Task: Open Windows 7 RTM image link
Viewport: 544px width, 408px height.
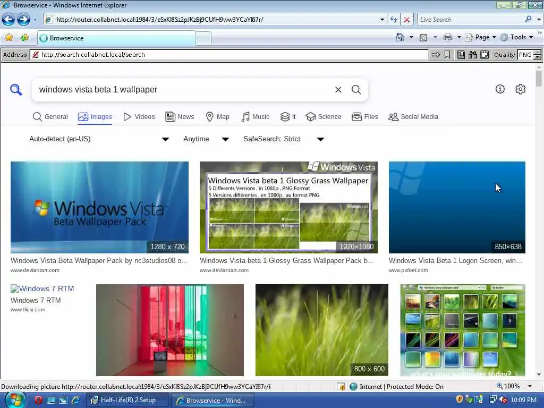Action: click(42, 288)
